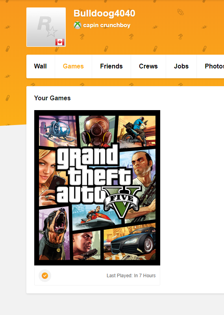The height and width of the screenshot is (315, 224).
Task: Go to the Crews tab
Action: click(x=148, y=66)
